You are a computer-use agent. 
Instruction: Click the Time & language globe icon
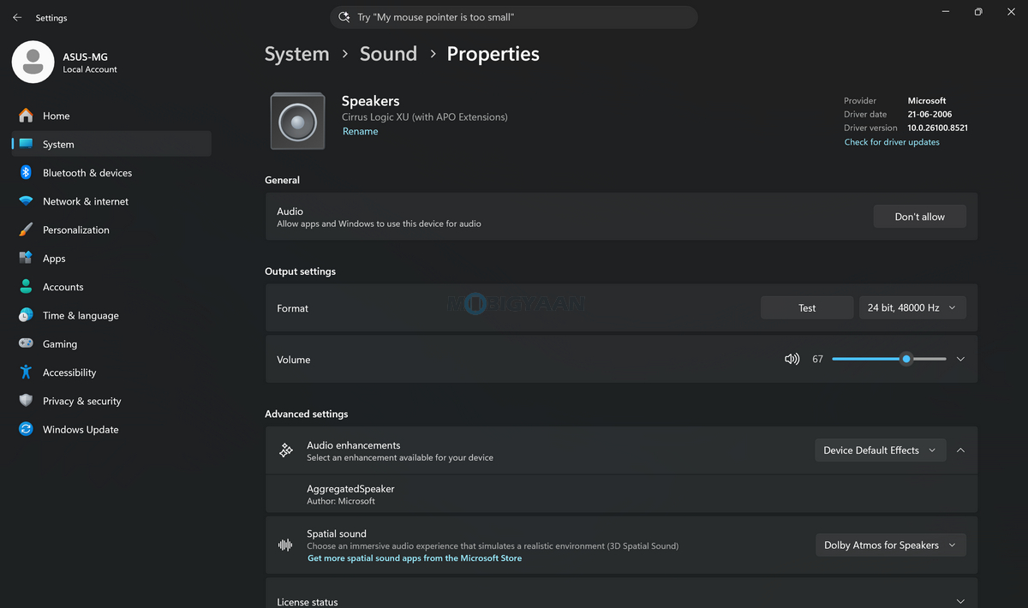click(26, 315)
